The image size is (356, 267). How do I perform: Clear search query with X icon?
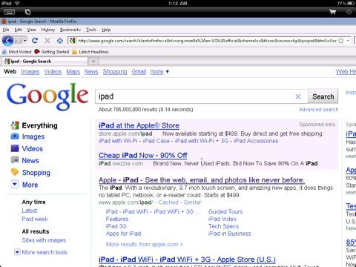(x=298, y=96)
